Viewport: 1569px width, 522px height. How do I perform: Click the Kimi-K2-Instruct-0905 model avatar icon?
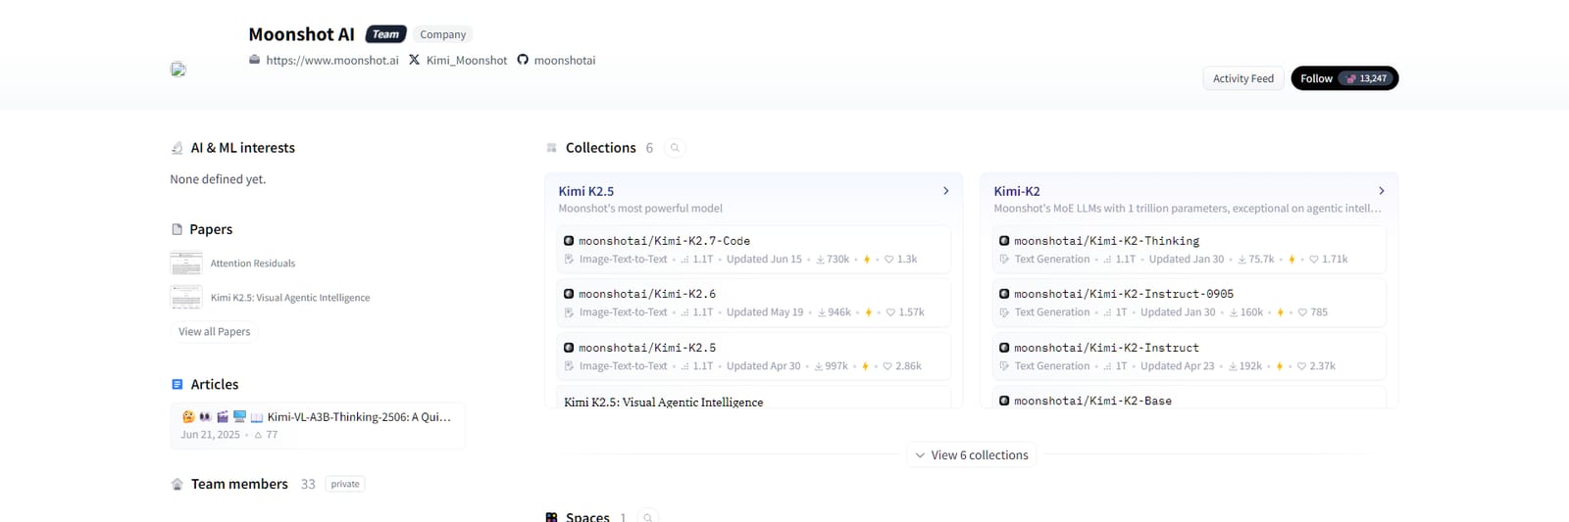[1004, 294]
